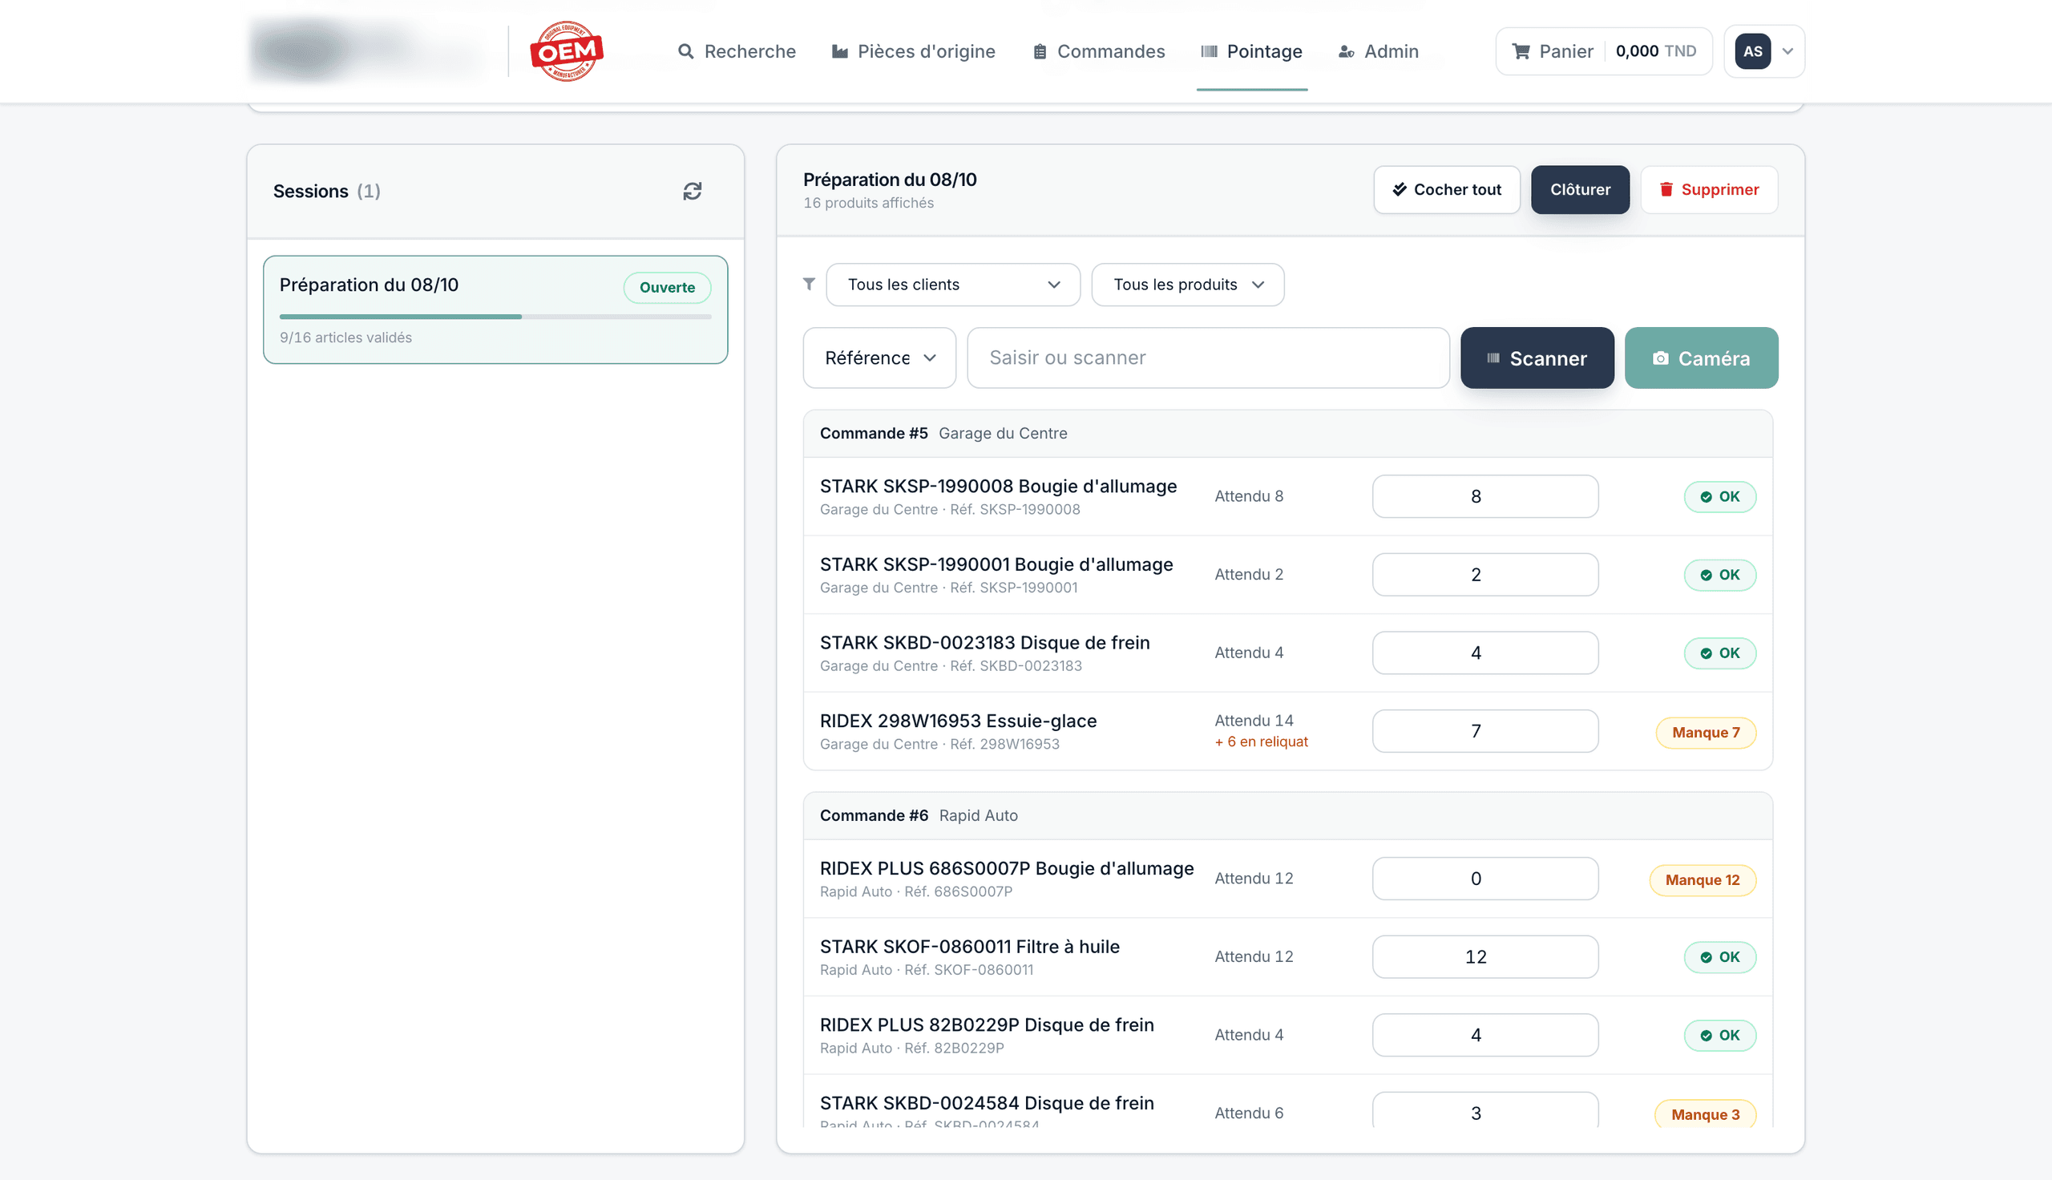This screenshot has width=2052, height=1180.
Task: Click the Commande #6 header
Action: click(x=1287, y=815)
